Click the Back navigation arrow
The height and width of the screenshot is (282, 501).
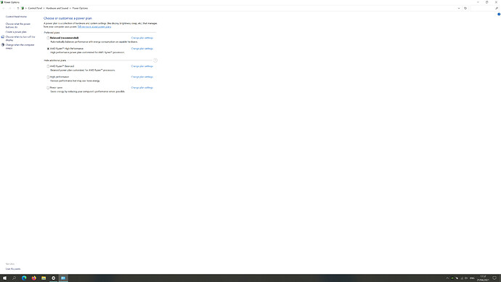pyautogui.click(x=4, y=8)
